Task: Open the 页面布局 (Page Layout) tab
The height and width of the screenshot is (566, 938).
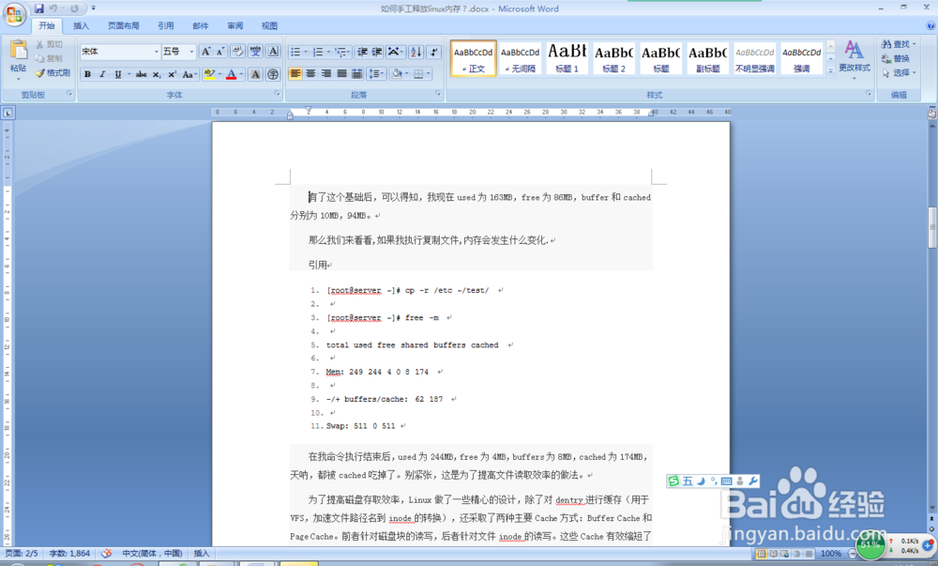Action: click(123, 25)
